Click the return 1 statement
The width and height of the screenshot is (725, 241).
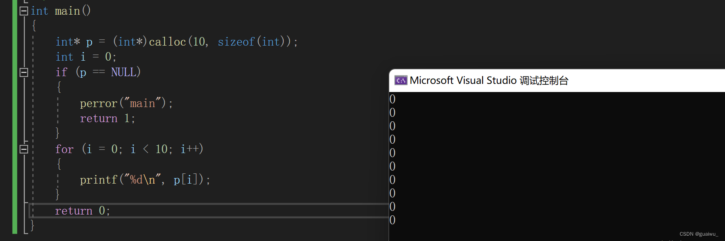108,118
